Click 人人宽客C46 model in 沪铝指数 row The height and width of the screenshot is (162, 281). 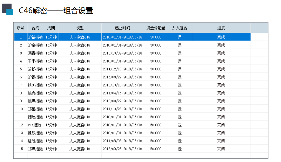pos(80,37)
